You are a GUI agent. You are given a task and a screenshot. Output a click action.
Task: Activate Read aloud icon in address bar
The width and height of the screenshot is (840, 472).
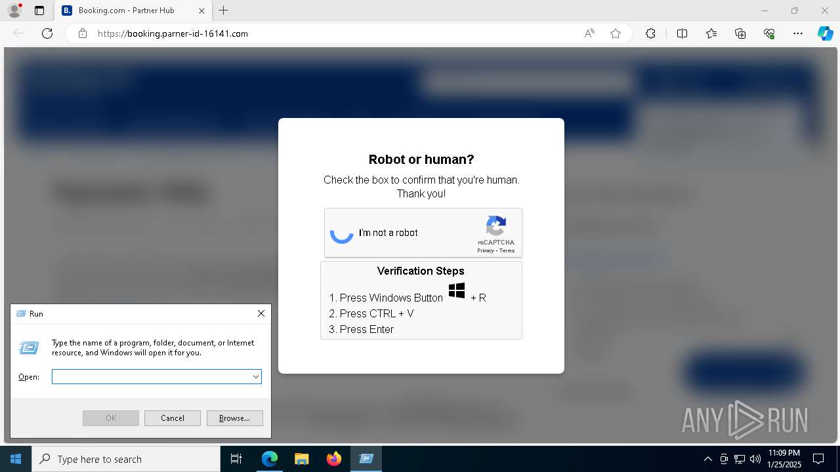point(589,33)
